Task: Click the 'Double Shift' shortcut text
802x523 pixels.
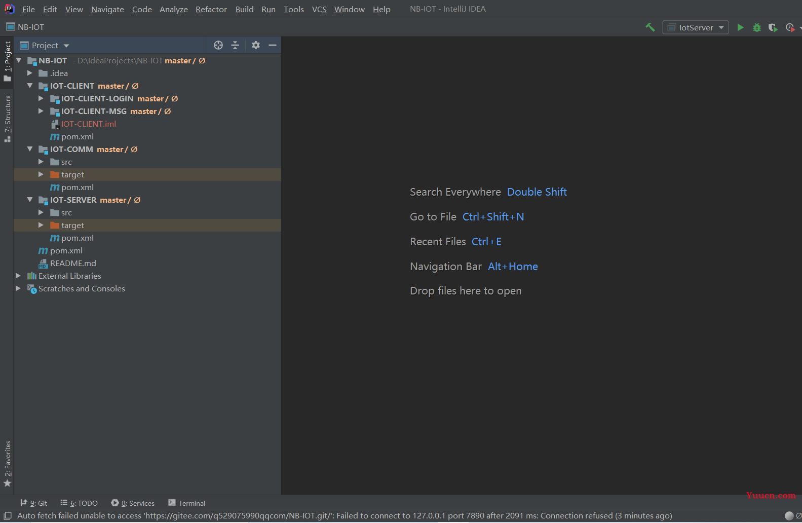Action: click(x=537, y=192)
